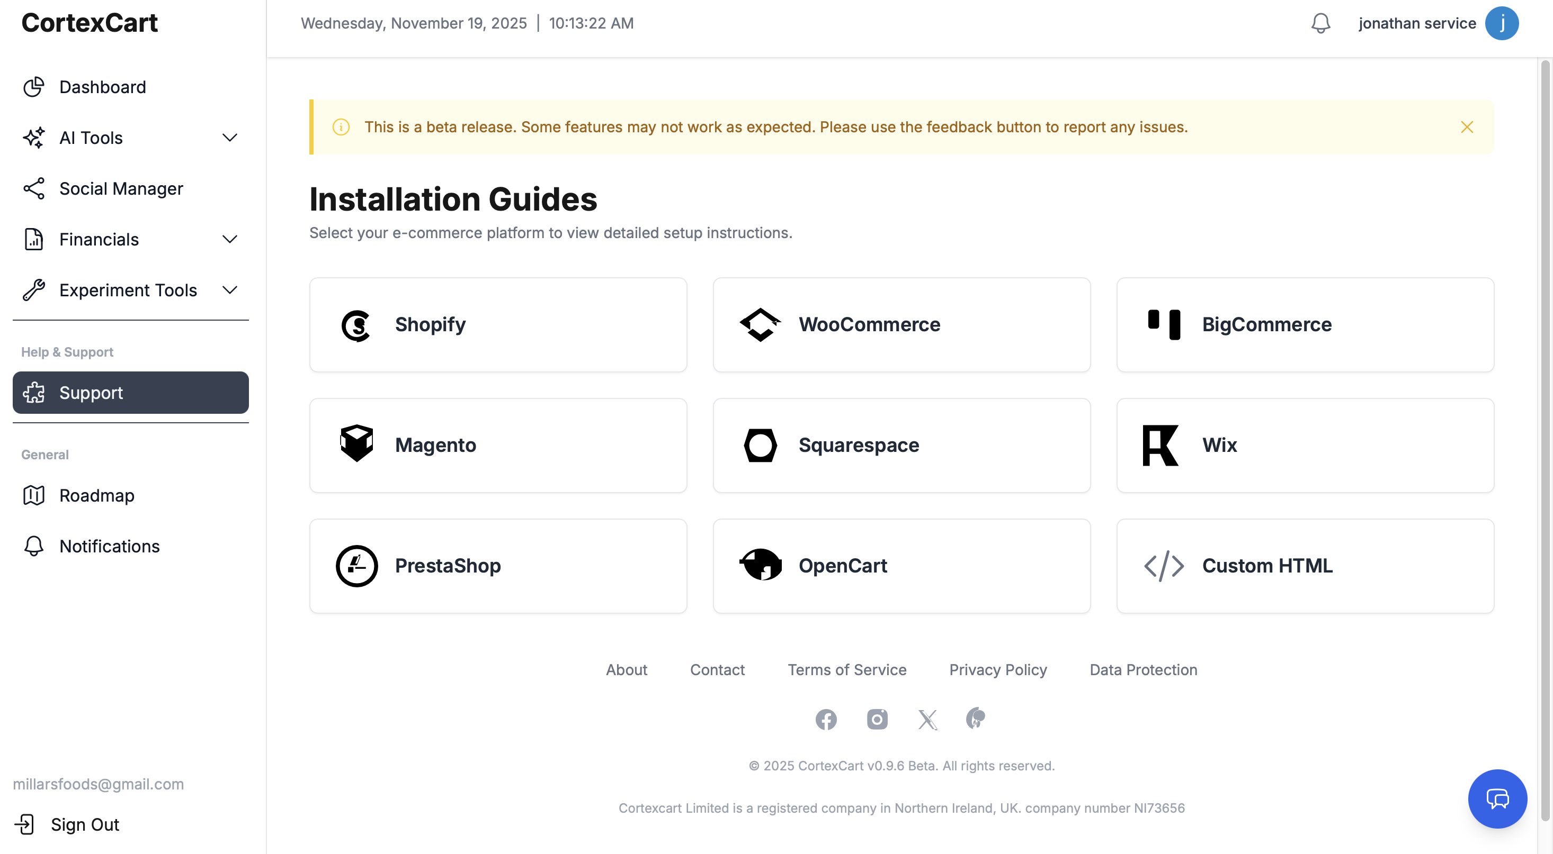The width and height of the screenshot is (1553, 854).
Task: Click the Shopify installation guide card
Action: [x=498, y=325]
